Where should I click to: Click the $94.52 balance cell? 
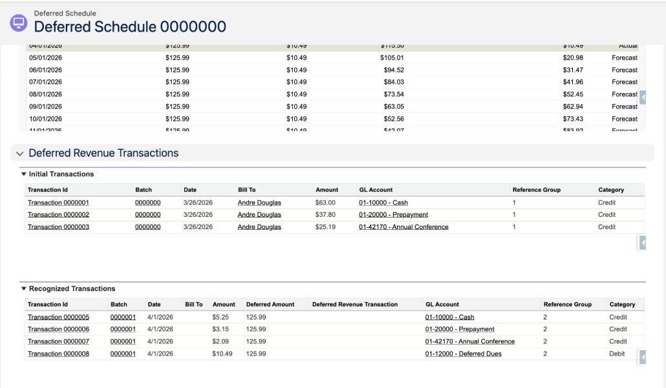pos(394,70)
